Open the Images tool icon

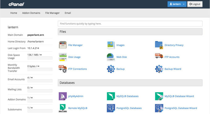(x=111, y=45)
